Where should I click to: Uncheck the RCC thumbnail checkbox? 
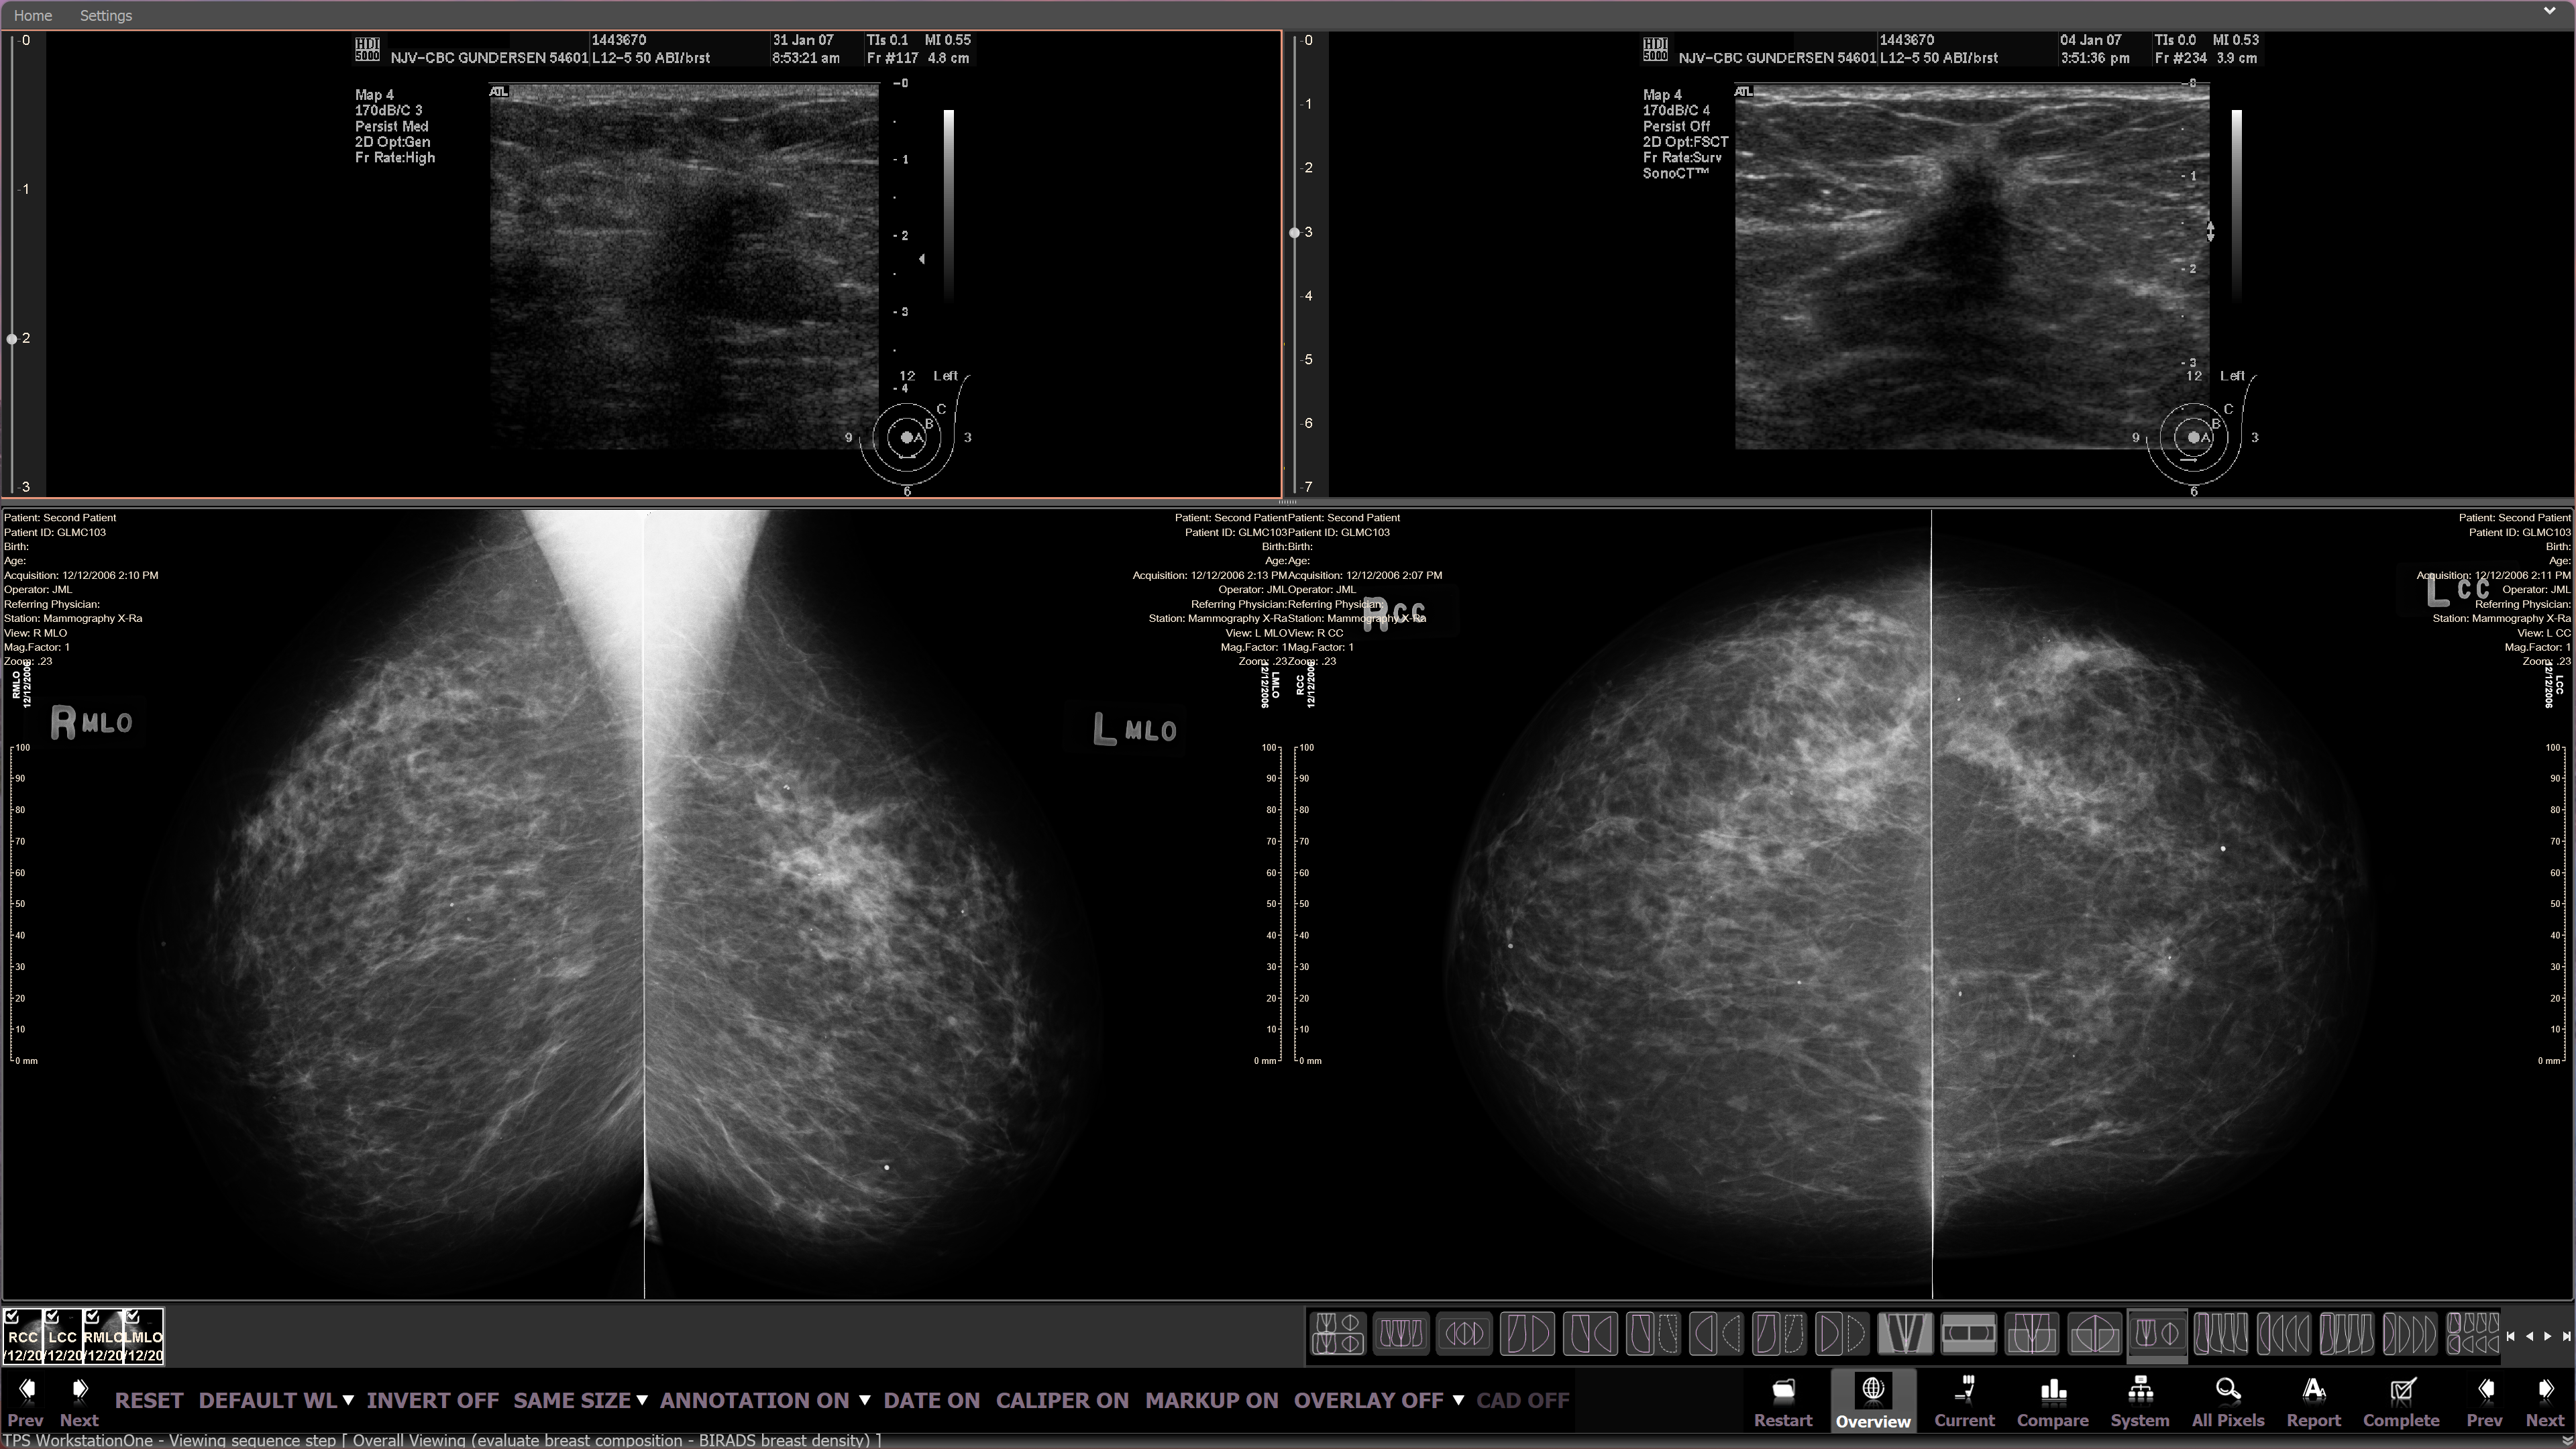click(12, 1316)
